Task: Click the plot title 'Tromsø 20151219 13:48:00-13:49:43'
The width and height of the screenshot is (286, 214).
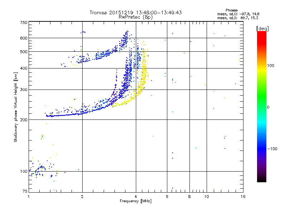Action: point(136,12)
